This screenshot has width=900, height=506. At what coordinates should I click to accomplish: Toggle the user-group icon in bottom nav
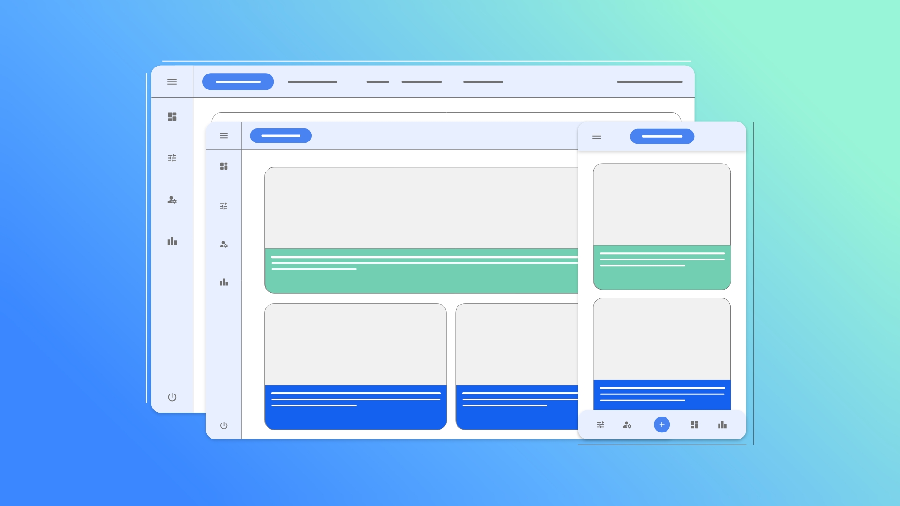click(x=628, y=425)
